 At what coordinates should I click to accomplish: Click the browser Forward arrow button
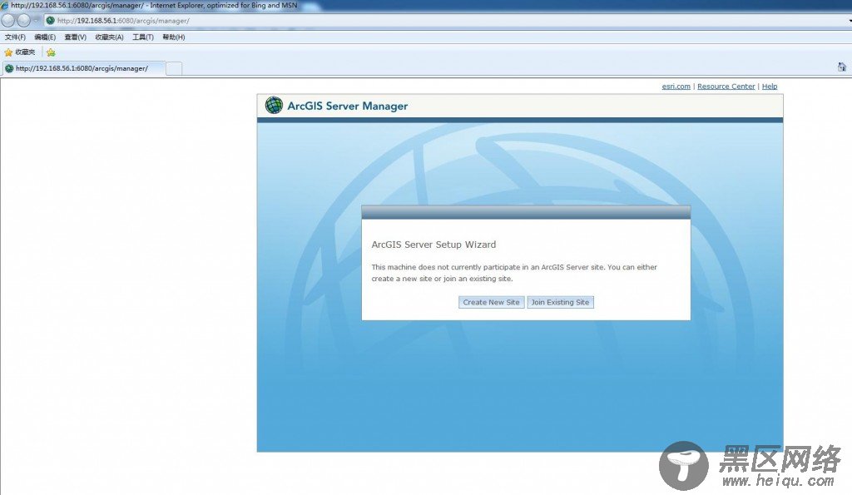[x=23, y=21]
